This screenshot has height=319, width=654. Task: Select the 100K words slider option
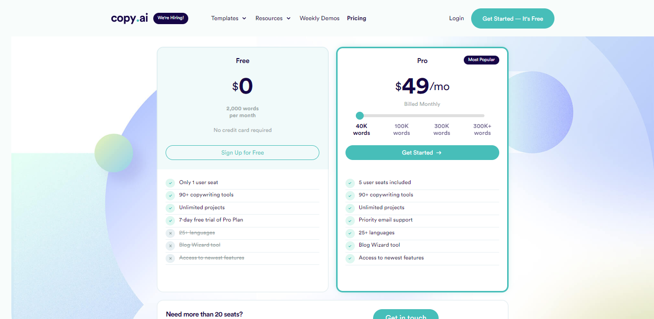[x=401, y=129]
